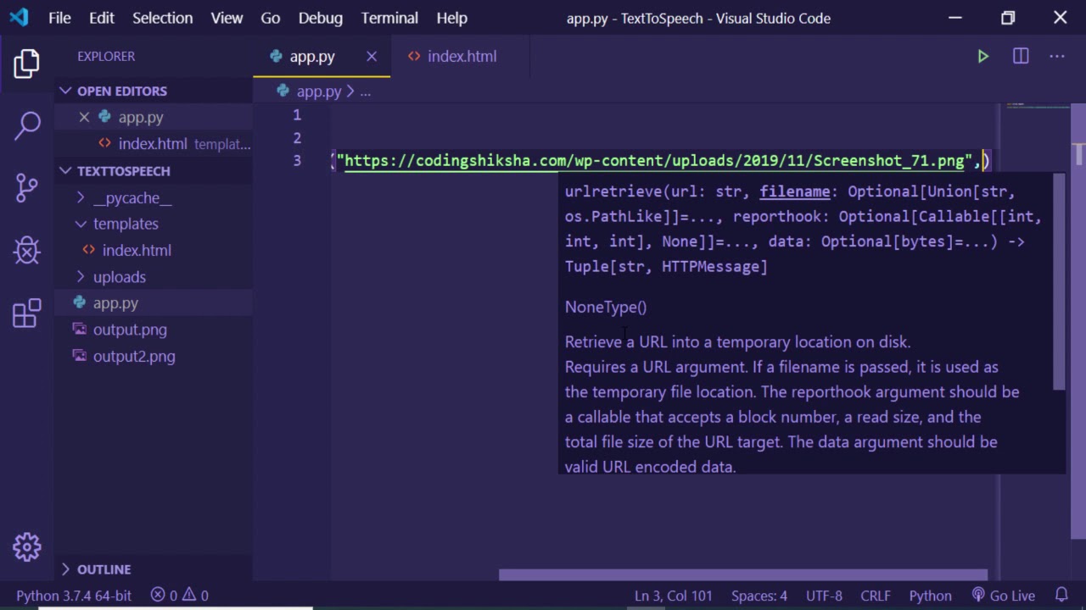Open editor More Actions ellipsis
Image resolution: width=1086 pixels, height=610 pixels.
coord(1056,57)
